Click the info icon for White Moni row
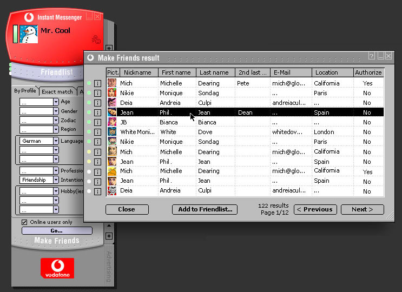The height and width of the screenshot is (292, 402). coord(97,132)
